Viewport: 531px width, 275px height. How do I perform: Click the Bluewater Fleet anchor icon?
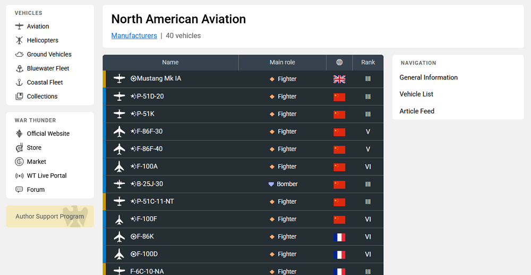[19, 68]
